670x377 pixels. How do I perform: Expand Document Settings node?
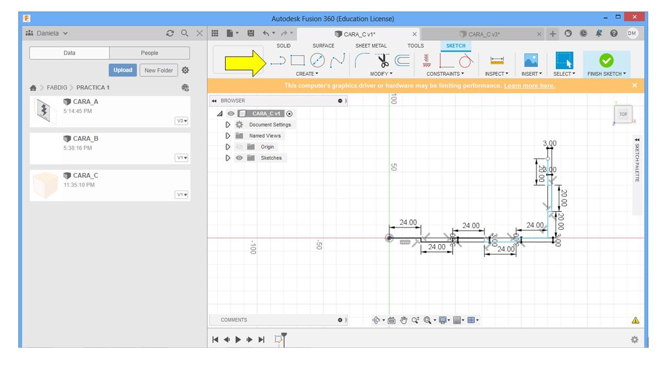point(228,125)
